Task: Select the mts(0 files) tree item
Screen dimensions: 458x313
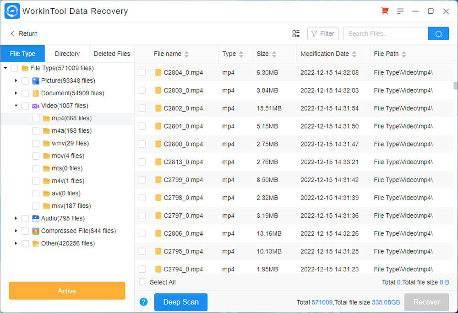Action: 67,168
